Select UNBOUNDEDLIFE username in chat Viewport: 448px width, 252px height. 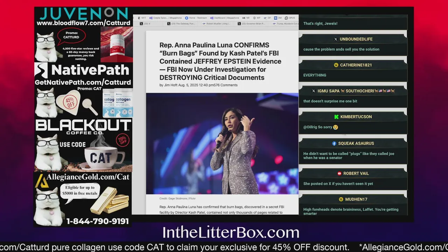click(356, 39)
